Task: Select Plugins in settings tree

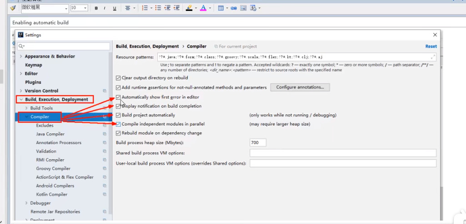Action: click(x=33, y=82)
